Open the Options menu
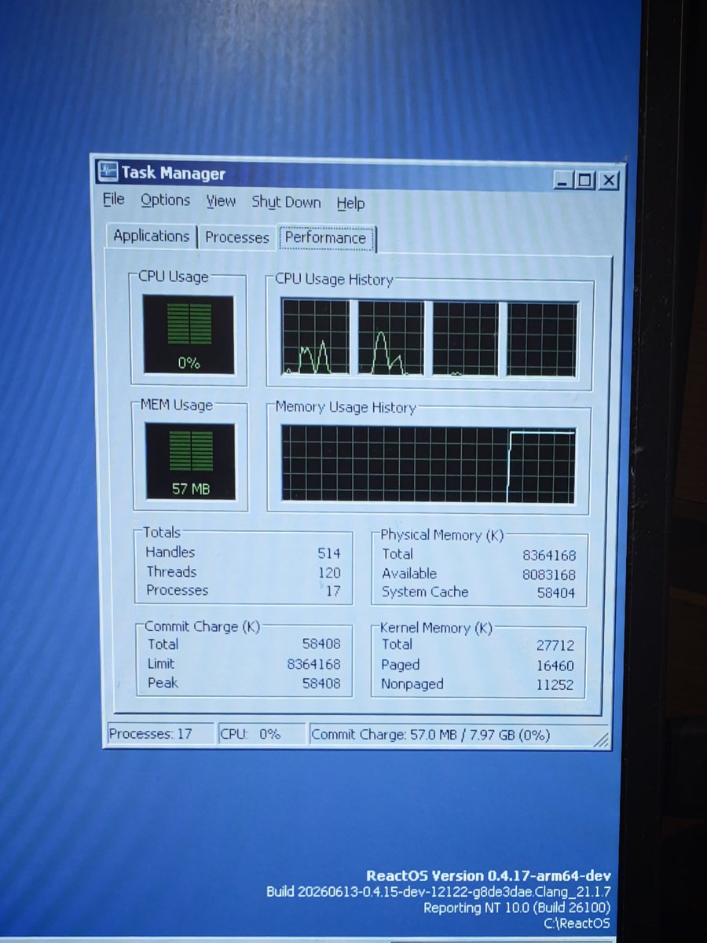Screen dimensions: 707x943 pyautogui.click(x=166, y=200)
